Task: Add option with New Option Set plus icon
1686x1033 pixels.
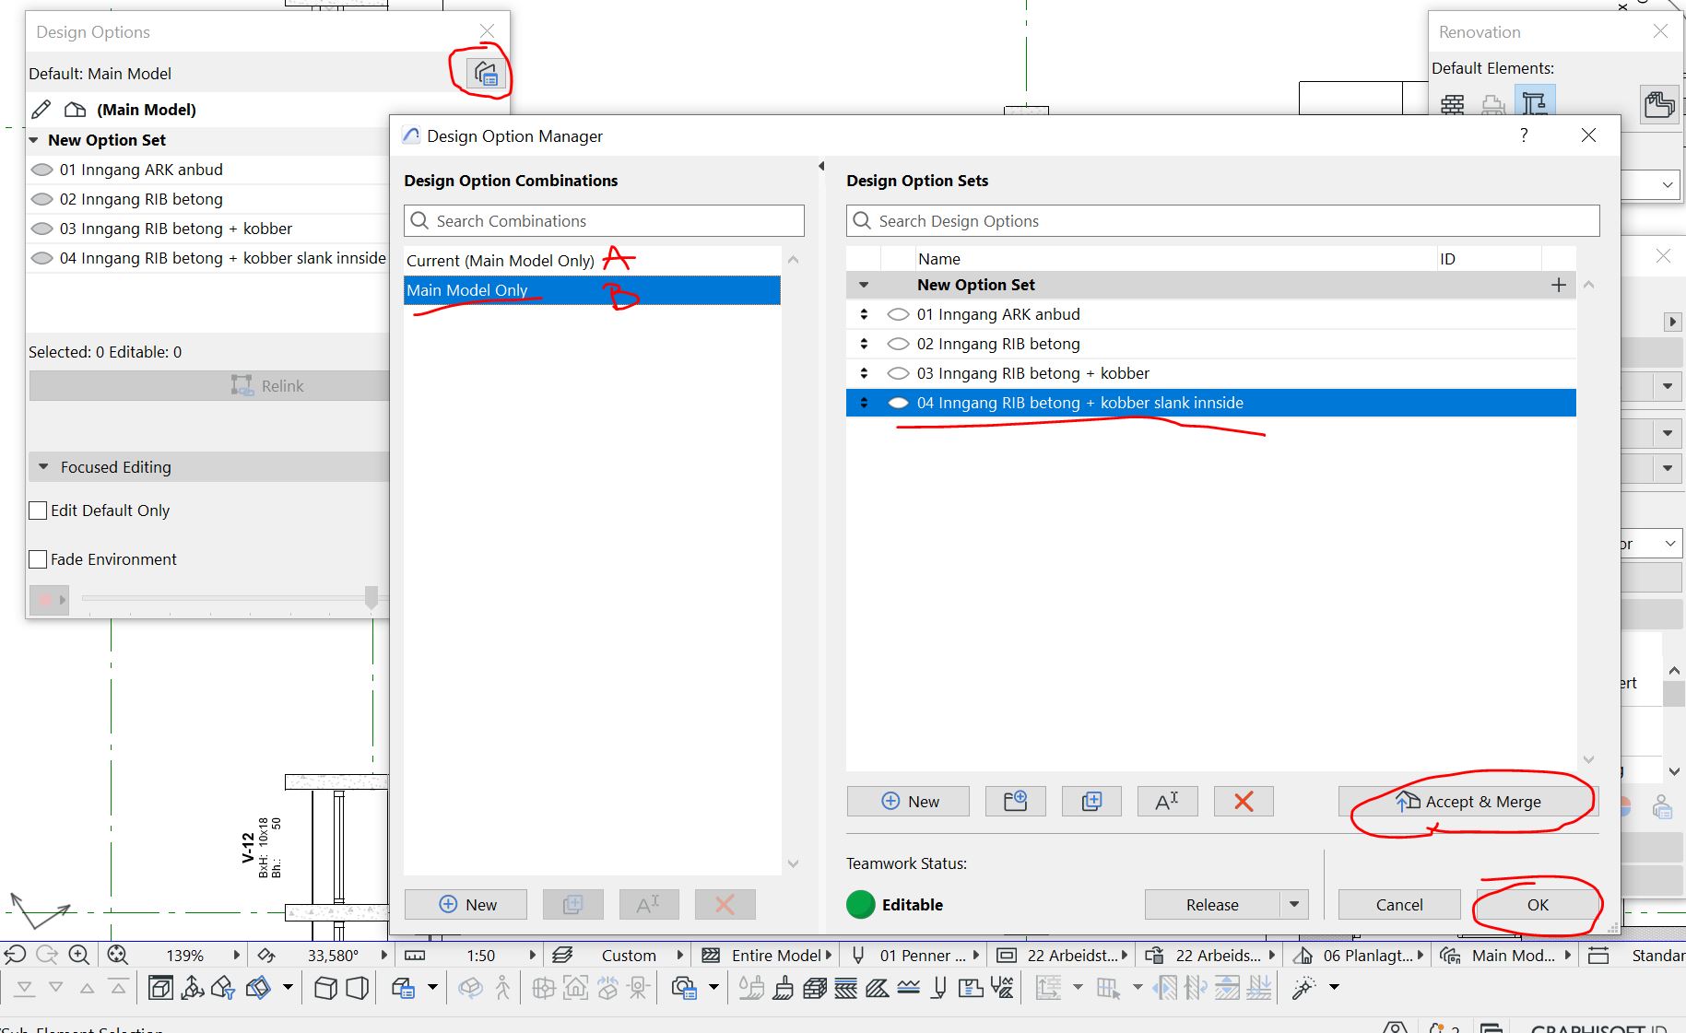Action: (1558, 286)
